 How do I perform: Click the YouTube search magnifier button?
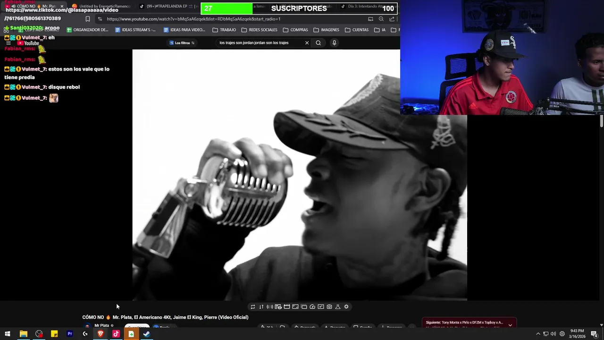(x=318, y=43)
